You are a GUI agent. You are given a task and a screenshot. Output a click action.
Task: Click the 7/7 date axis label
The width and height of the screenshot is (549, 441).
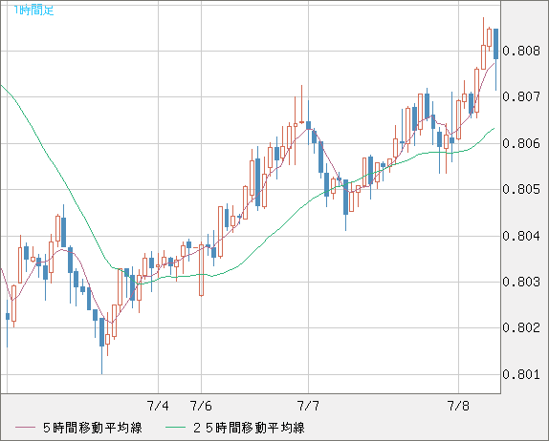308,406
